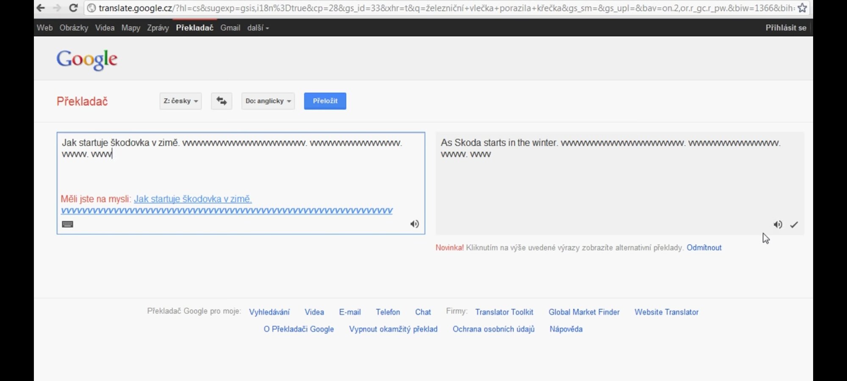This screenshot has height=381, width=847.
Task: Click the Google logo
Action: tap(87, 60)
